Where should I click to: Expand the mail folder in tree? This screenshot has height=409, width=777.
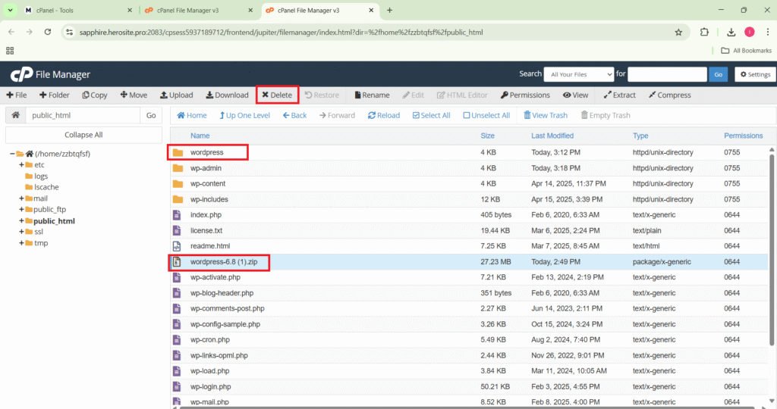coord(21,198)
